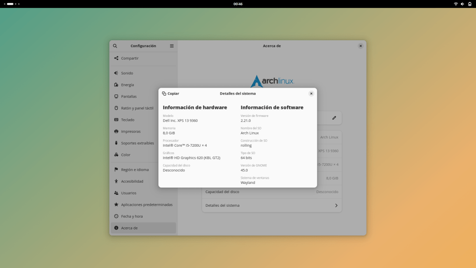
Task: Open Color settings panel
Action: [x=143, y=155]
